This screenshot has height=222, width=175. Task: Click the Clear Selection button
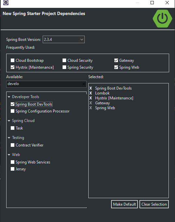point(154,204)
